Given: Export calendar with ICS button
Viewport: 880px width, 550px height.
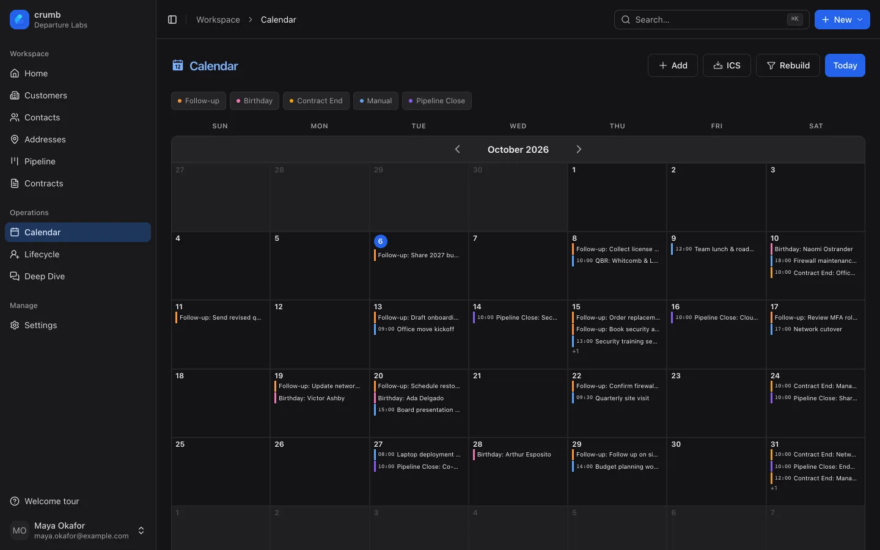Looking at the screenshot, I should tap(727, 65).
